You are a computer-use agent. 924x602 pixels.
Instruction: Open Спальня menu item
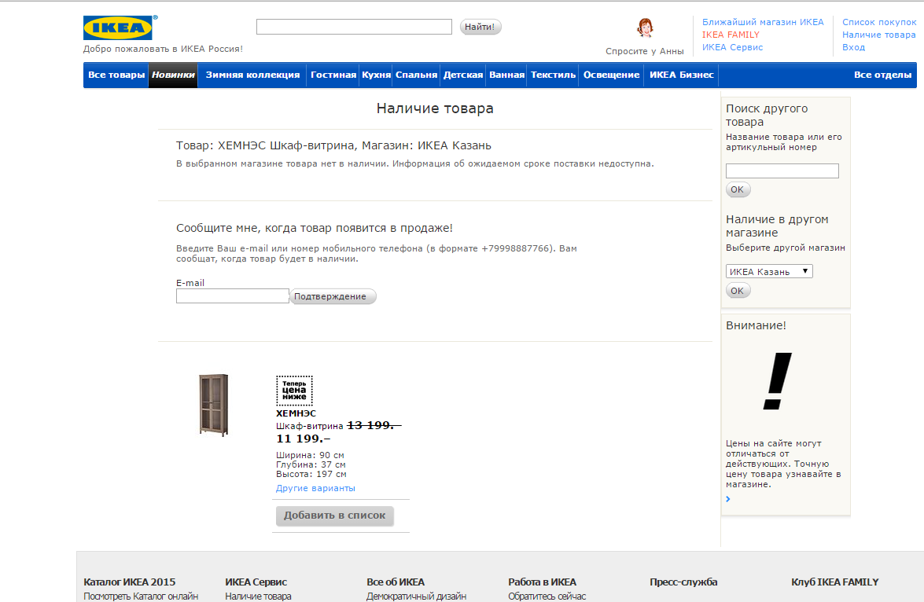tap(416, 75)
